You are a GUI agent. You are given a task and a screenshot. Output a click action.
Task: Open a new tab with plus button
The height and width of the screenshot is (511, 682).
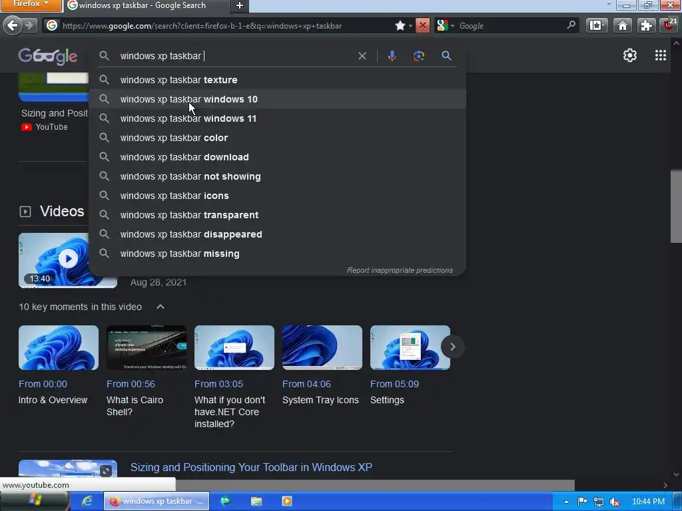point(240,5)
